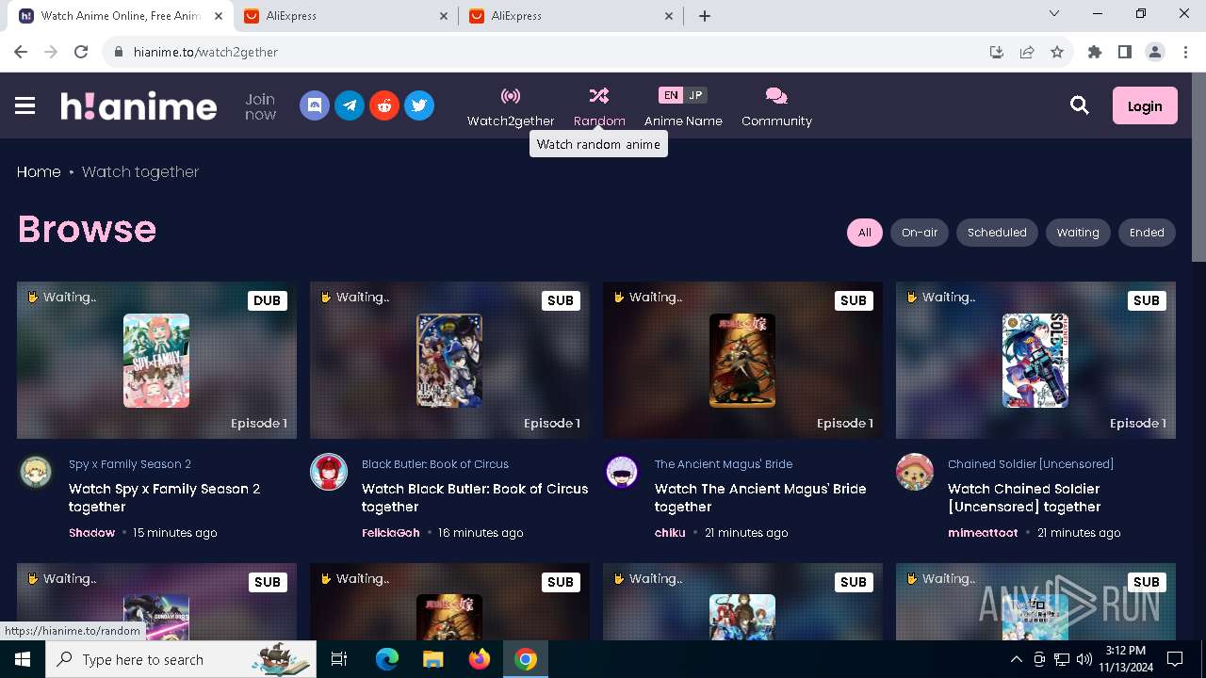The width and height of the screenshot is (1206, 678).
Task: Open the hamburger sidebar menu
Action: point(25,106)
